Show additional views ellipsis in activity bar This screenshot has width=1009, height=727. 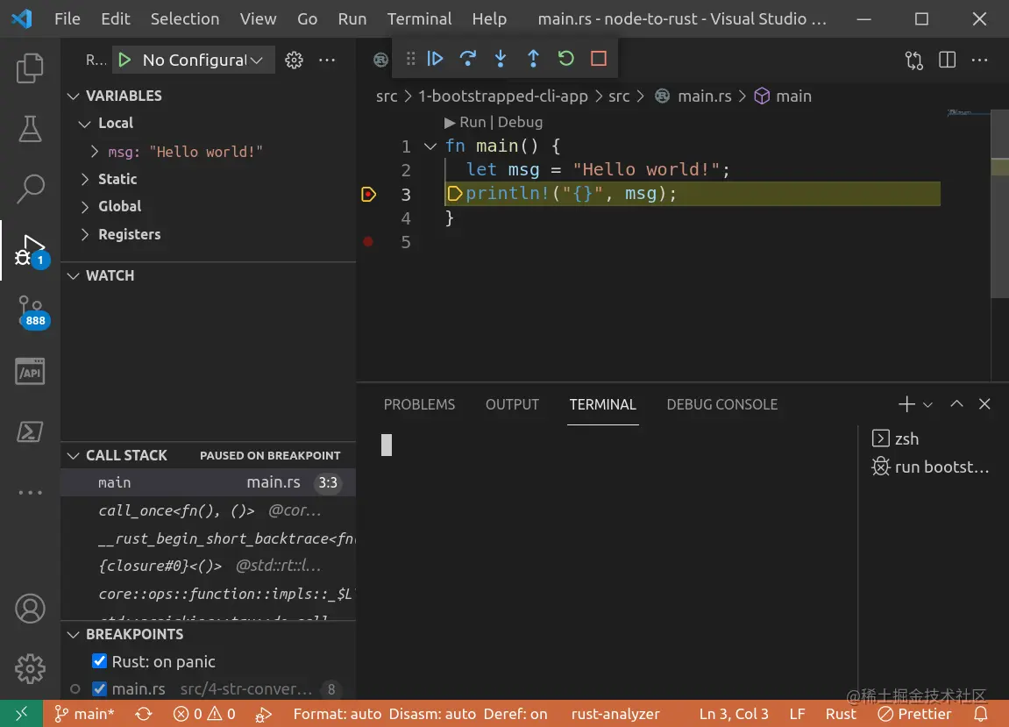click(30, 493)
